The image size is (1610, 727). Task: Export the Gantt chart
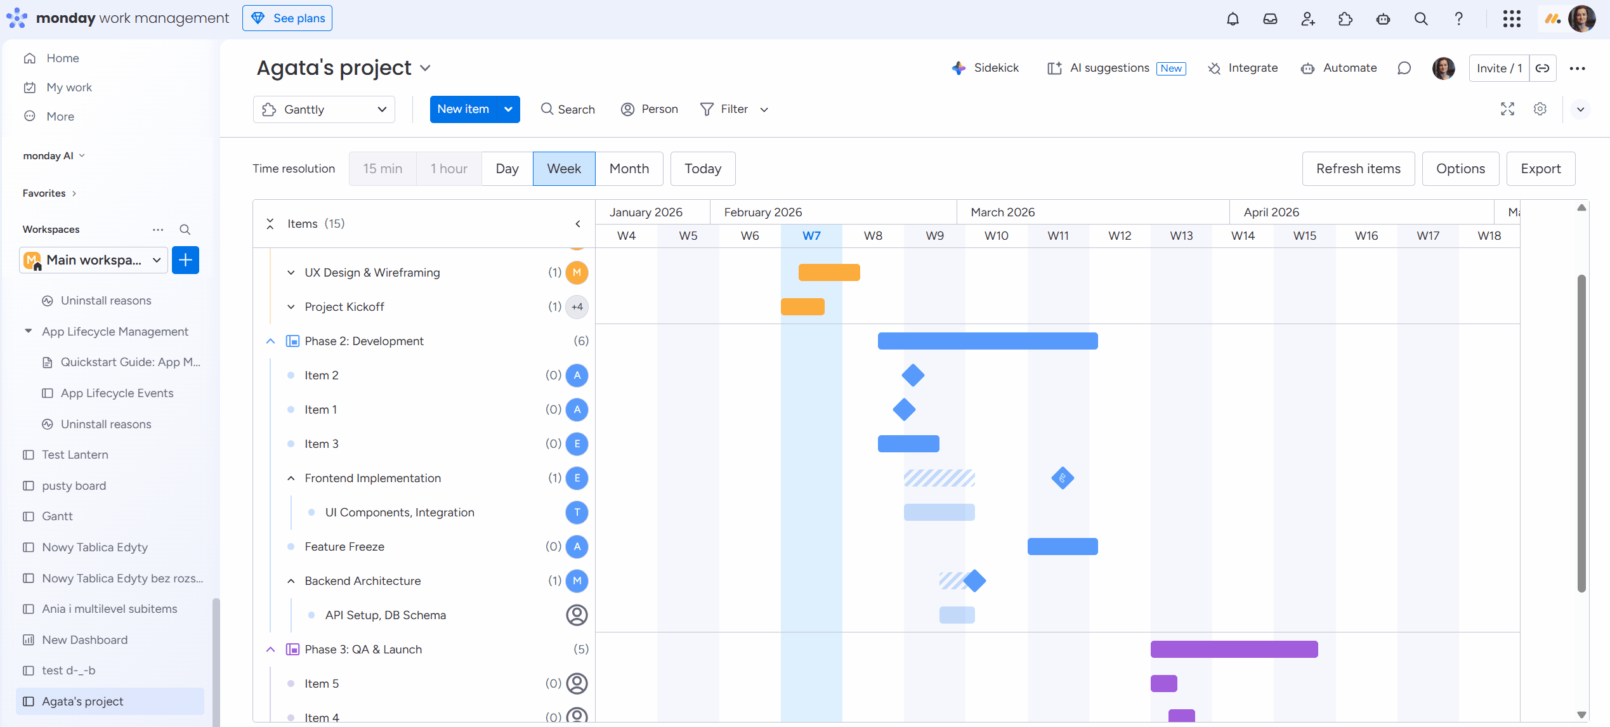pos(1540,169)
